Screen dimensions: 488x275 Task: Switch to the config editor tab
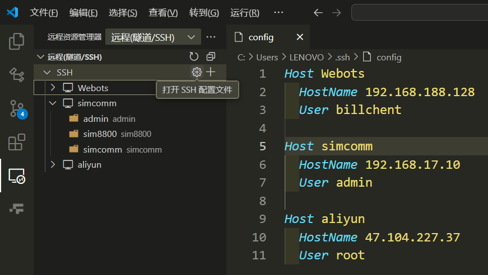click(x=268, y=37)
